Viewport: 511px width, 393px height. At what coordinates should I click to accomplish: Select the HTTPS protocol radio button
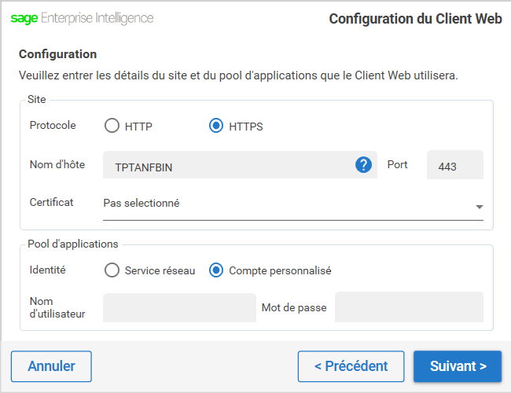tap(216, 126)
